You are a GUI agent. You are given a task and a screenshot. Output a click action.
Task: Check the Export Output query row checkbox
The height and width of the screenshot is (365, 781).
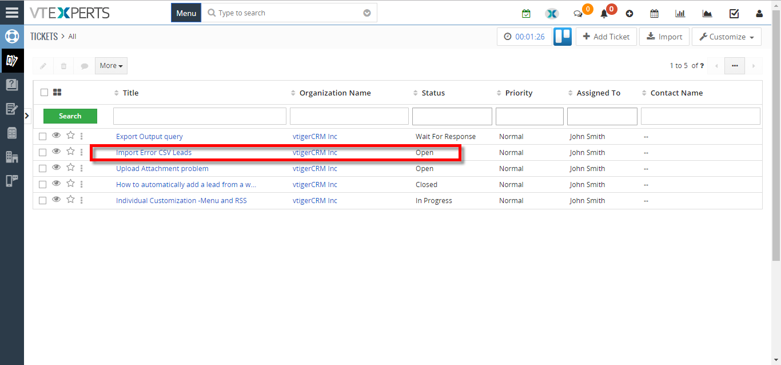coord(42,136)
